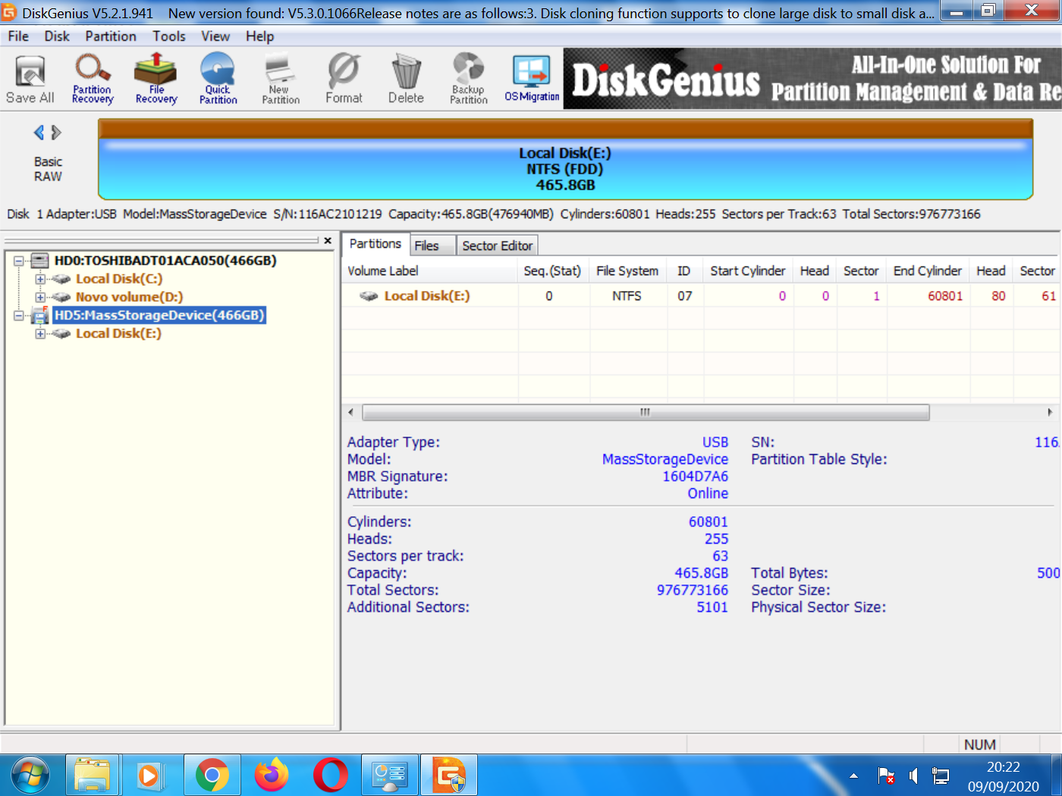1062x796 pixels.
Task: Click the ID column header
Action: [684, 271]
